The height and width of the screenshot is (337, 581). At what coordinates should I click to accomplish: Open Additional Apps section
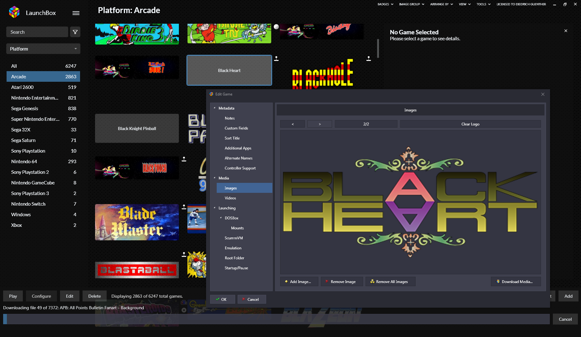(238, 148)
